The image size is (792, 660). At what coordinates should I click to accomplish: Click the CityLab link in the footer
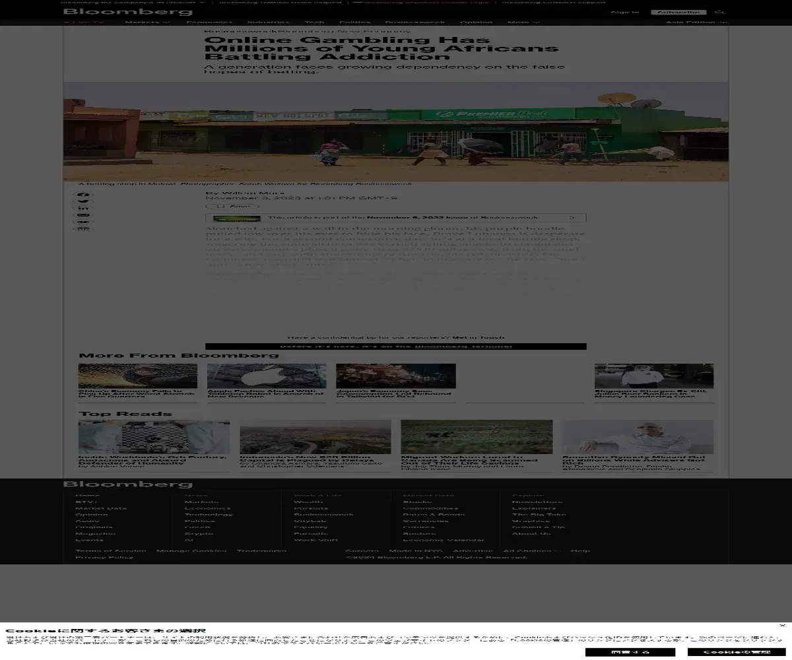coord(310,521)
